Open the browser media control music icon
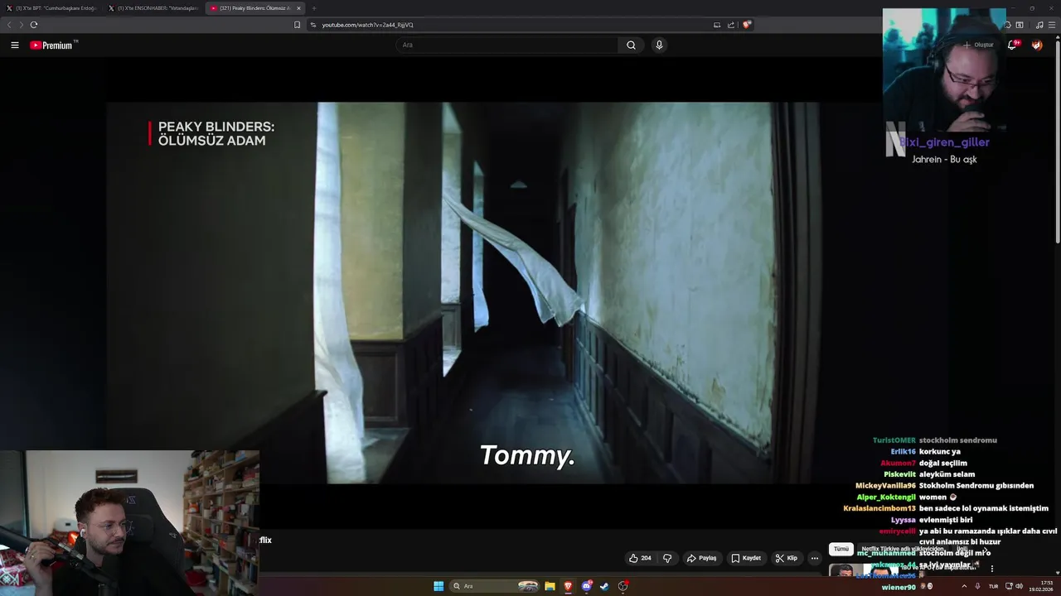Image resolution: width=1061 pixels, height=596 pixels. (1039, 25)
